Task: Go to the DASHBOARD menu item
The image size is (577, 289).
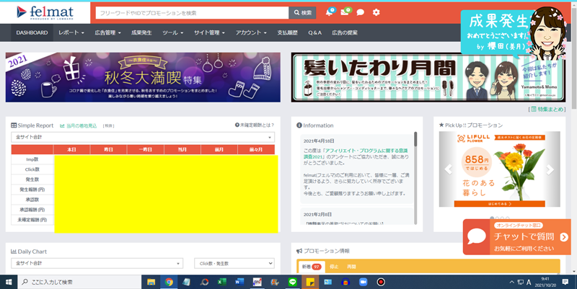Action: [32, 32]
